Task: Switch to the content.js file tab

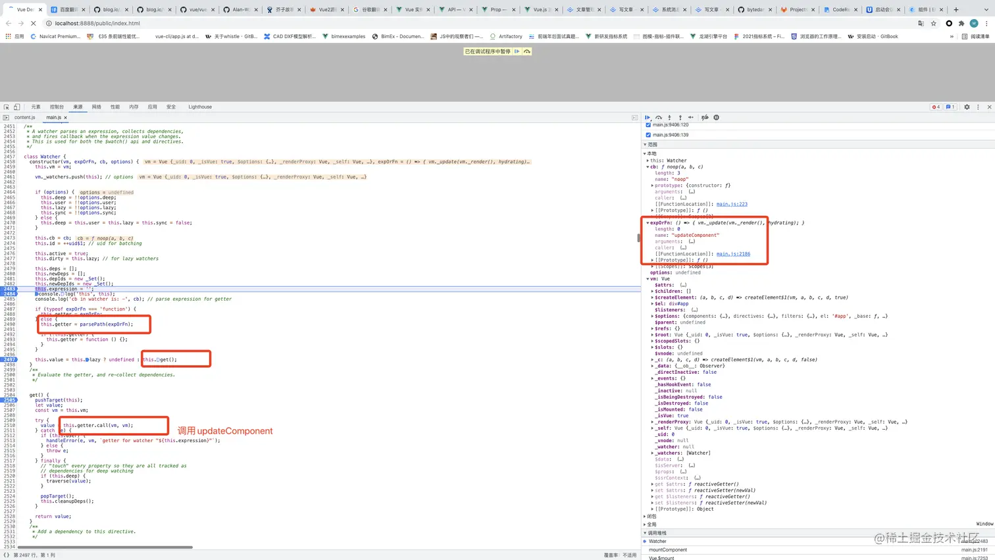Action: tap(25, 118)
